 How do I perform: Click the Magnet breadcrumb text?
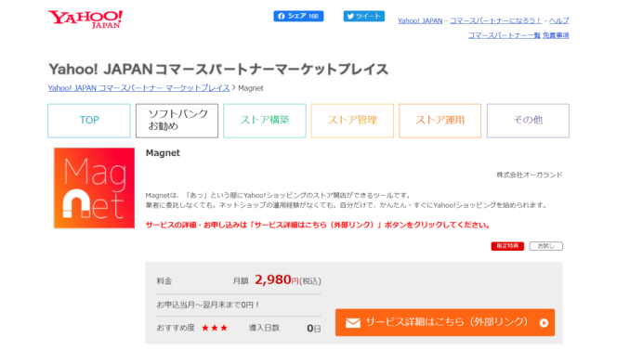click(x=251, y=88)
